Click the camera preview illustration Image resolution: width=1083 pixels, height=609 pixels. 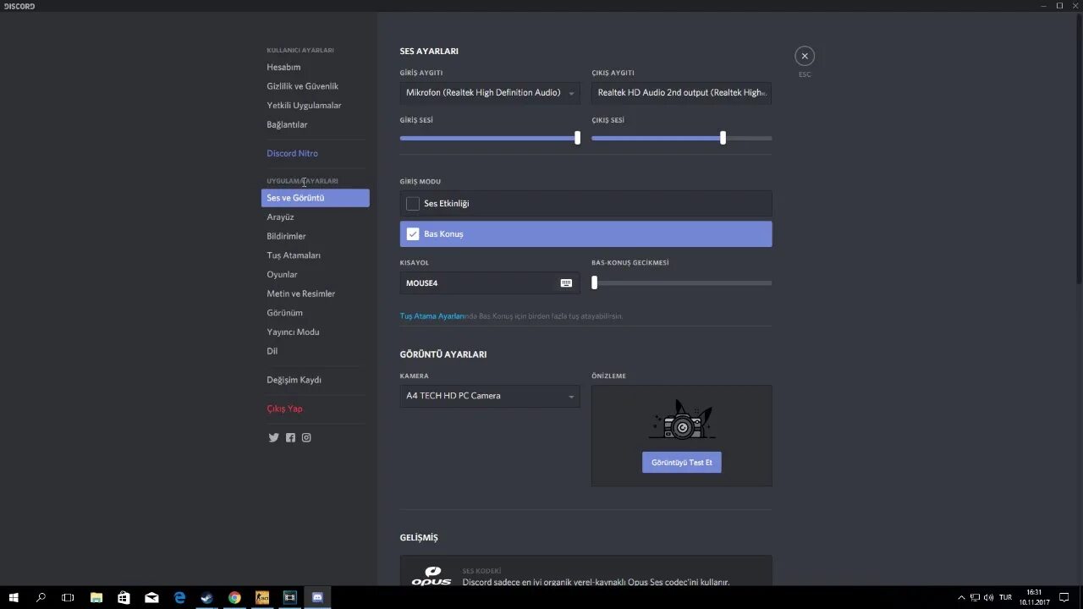(682, 420)
